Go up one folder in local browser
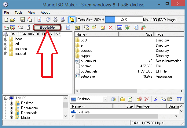 point(123,99)
